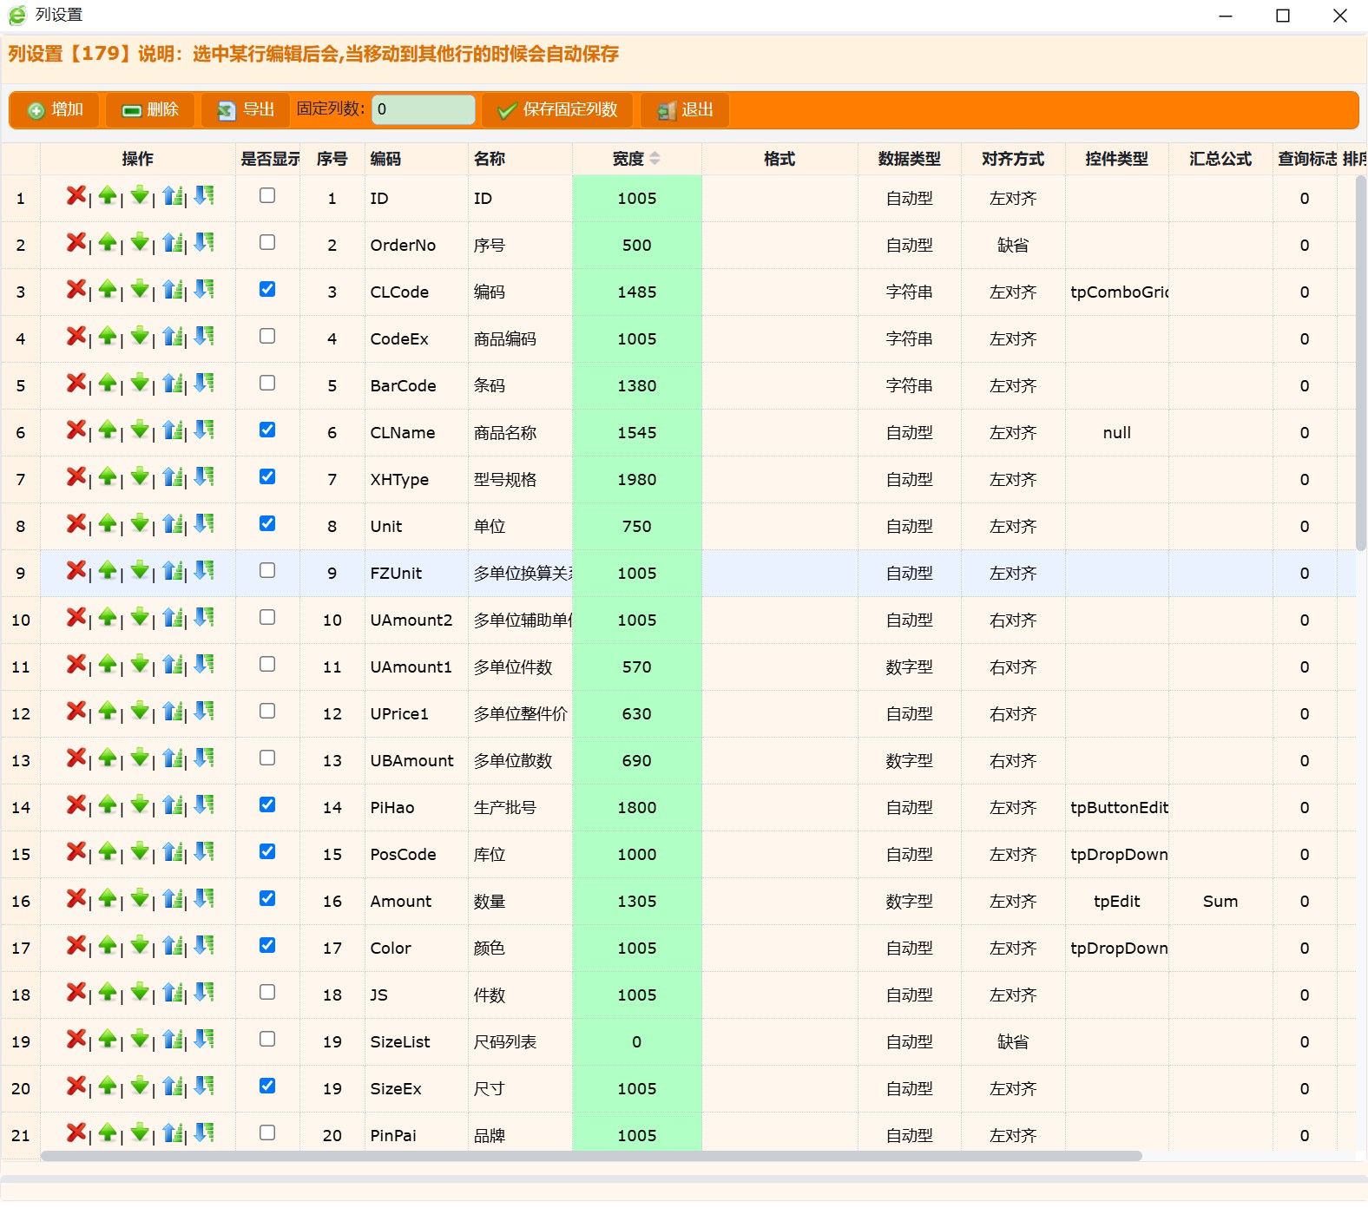This screenshot has width=1368, height=1208.
Task: Click the 增加 button
Action: click(x=56, y=110)
